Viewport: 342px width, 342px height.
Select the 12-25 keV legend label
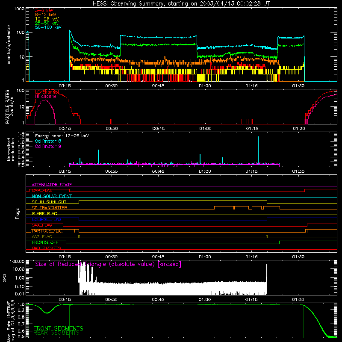point(47,19)
